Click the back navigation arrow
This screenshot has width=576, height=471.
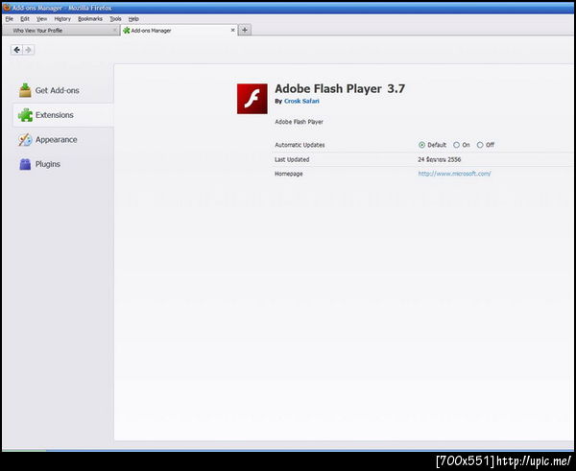pyautogui.click(x=16, y=50)
